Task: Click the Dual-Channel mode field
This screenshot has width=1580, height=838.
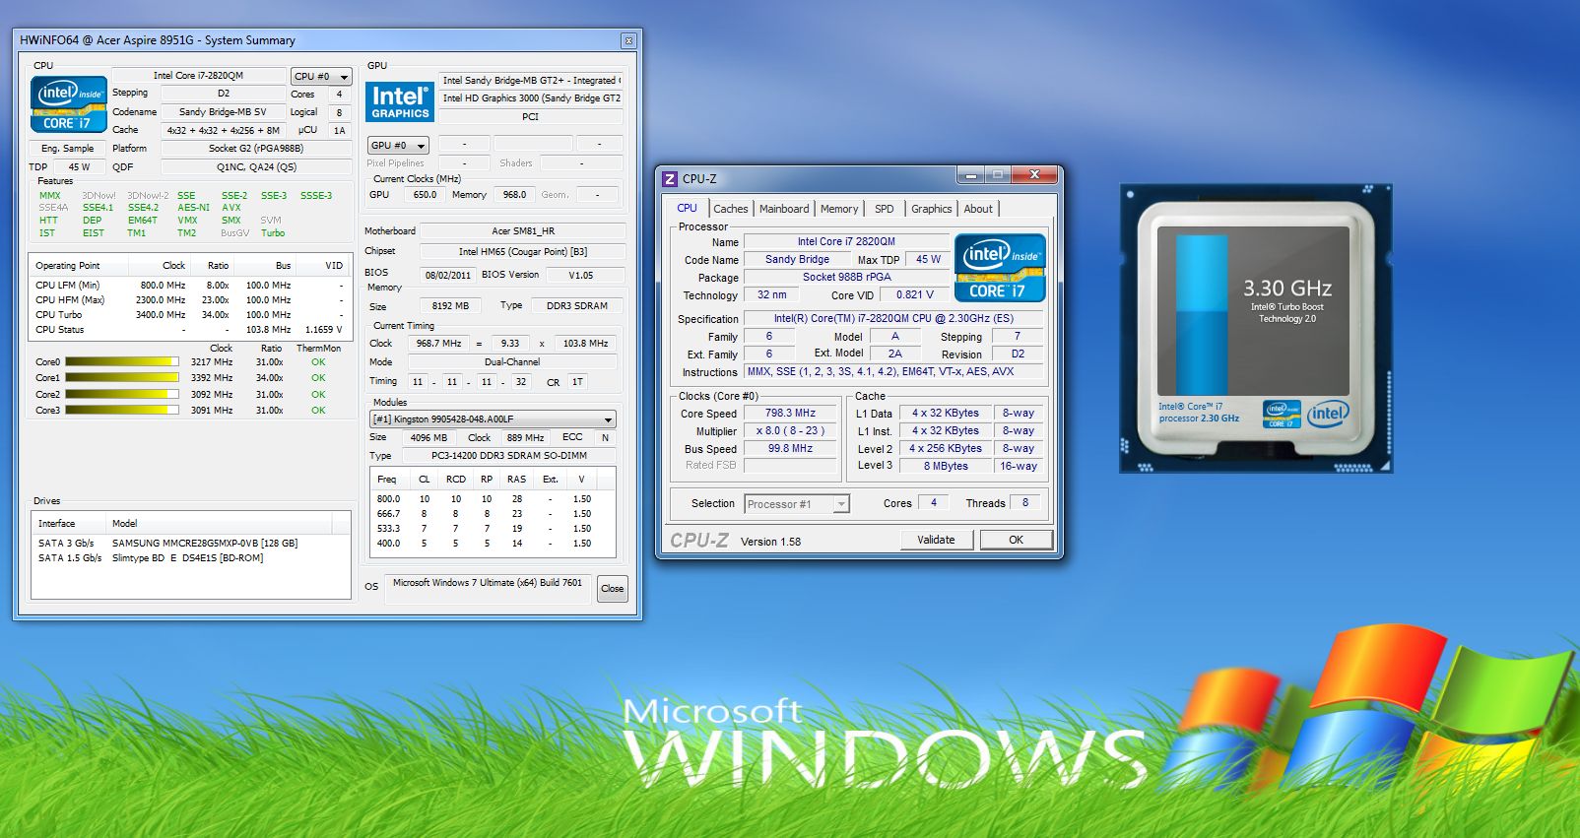Action: click(x=512, y=362)
